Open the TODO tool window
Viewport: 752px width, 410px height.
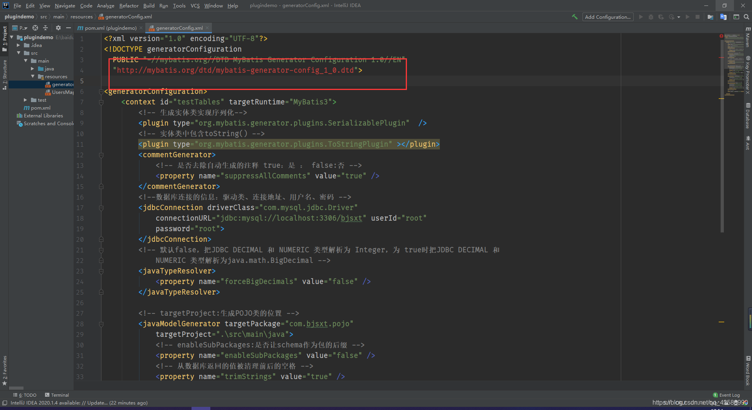tap(25, 395)
